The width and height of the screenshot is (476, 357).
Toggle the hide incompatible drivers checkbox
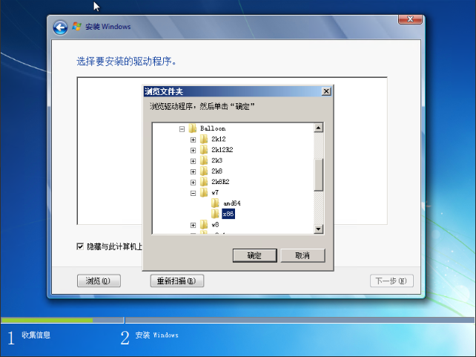(x=80, y=246)
